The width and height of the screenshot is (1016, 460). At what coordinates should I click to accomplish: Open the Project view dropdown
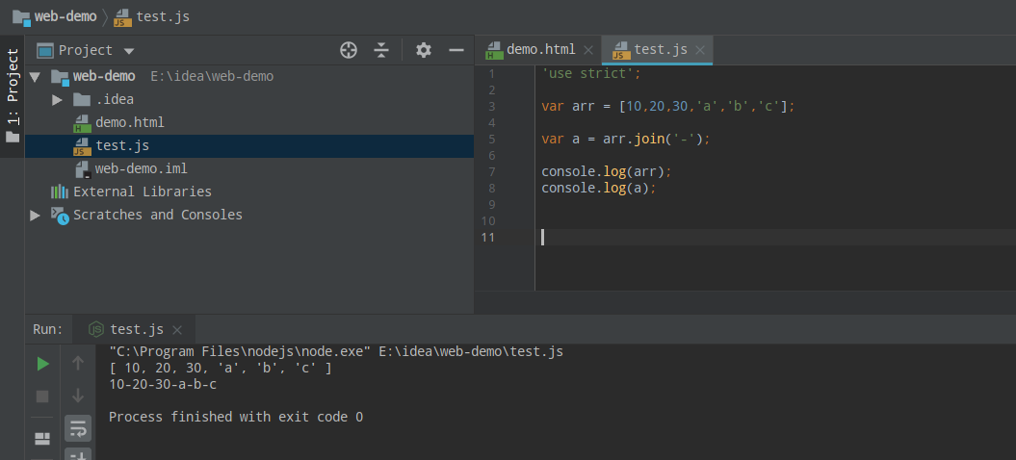129,51
